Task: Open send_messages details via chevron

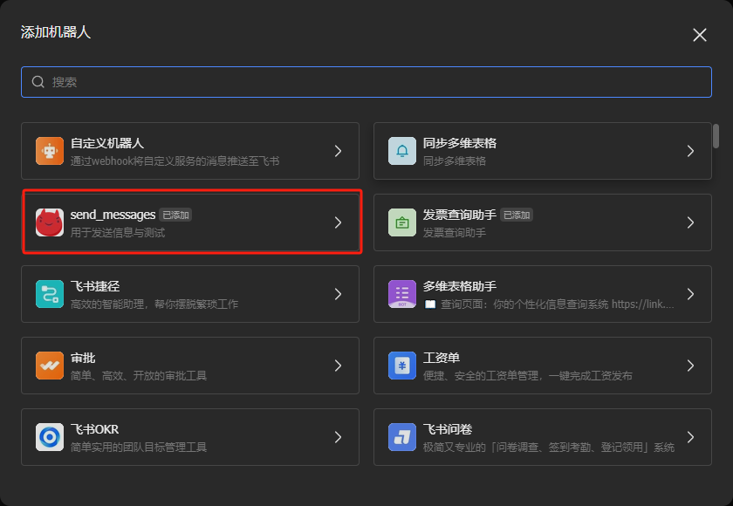Action: click(x=338, y=222)
